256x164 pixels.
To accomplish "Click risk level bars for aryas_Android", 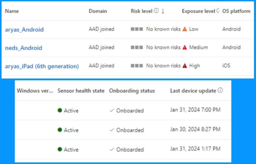I will [x=137, y=29].
